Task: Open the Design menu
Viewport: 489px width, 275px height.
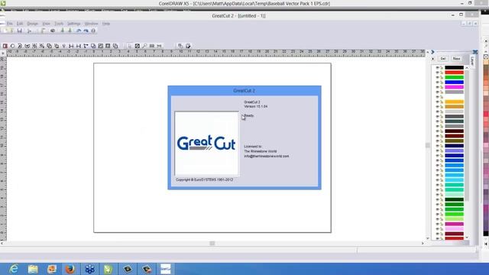Action: [x=32, y=24]
